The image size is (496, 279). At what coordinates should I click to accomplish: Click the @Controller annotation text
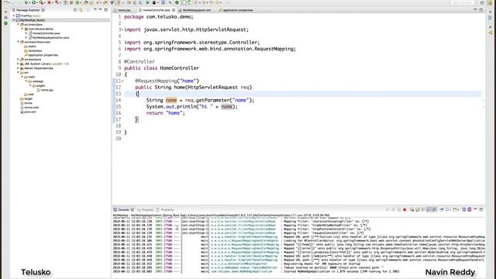[x=139, y=62]
